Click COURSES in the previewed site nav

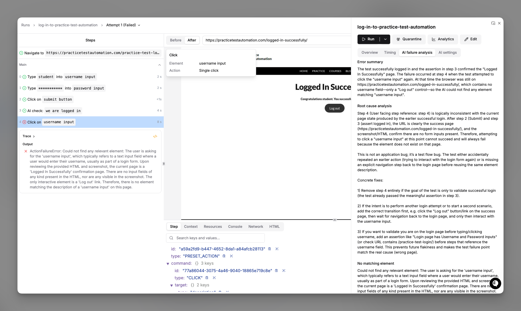[x=335, y=71]
